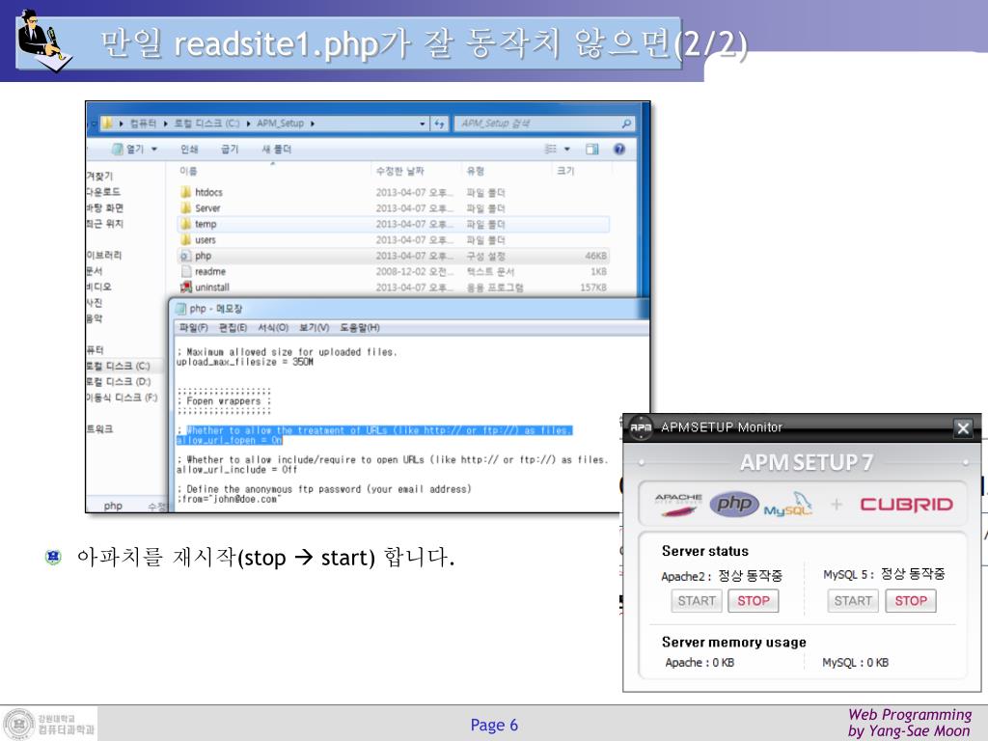
Task: Select 이동식 디스크 (F:) in the navigation pane
Action: pos(122,398)
